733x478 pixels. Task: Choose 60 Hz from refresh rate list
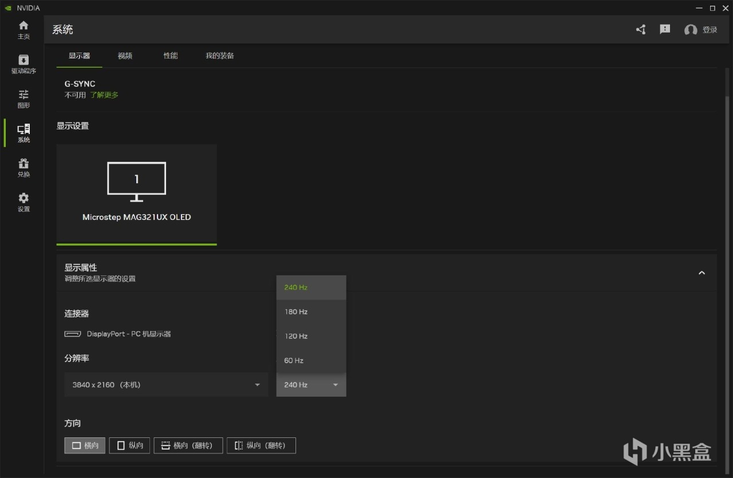pos(311,361)
